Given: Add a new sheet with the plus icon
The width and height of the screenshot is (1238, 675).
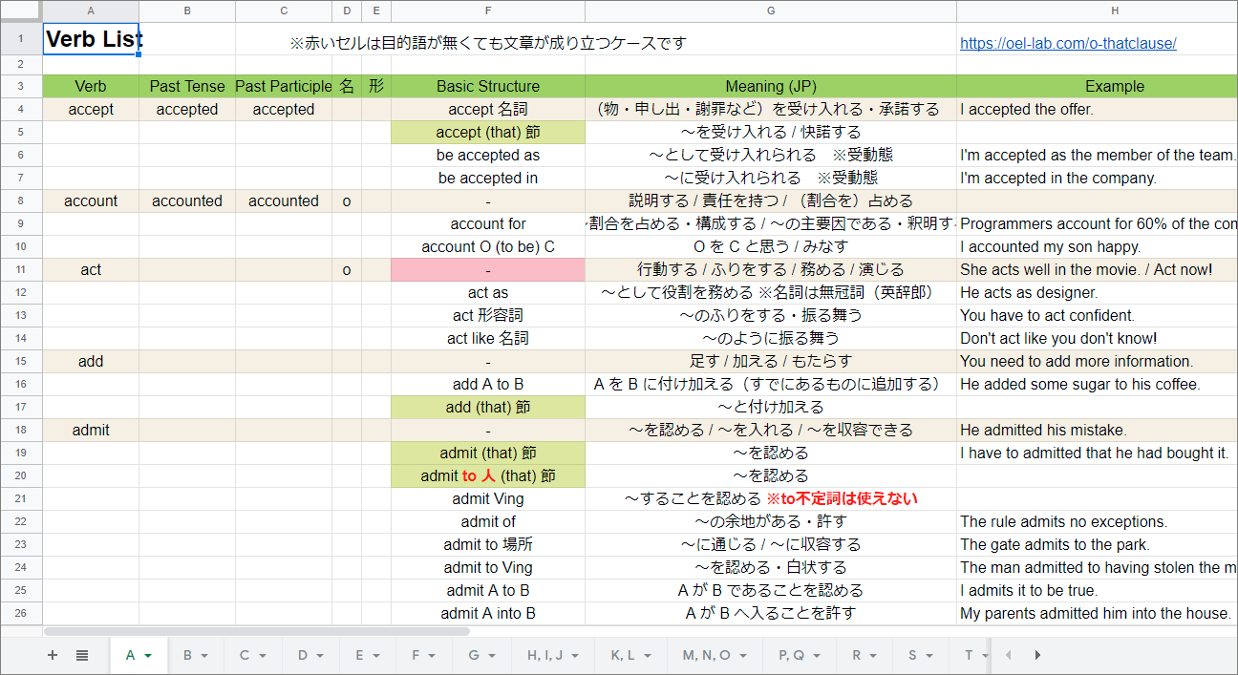Looking at the screenshot, I should (x=53, y=655).
